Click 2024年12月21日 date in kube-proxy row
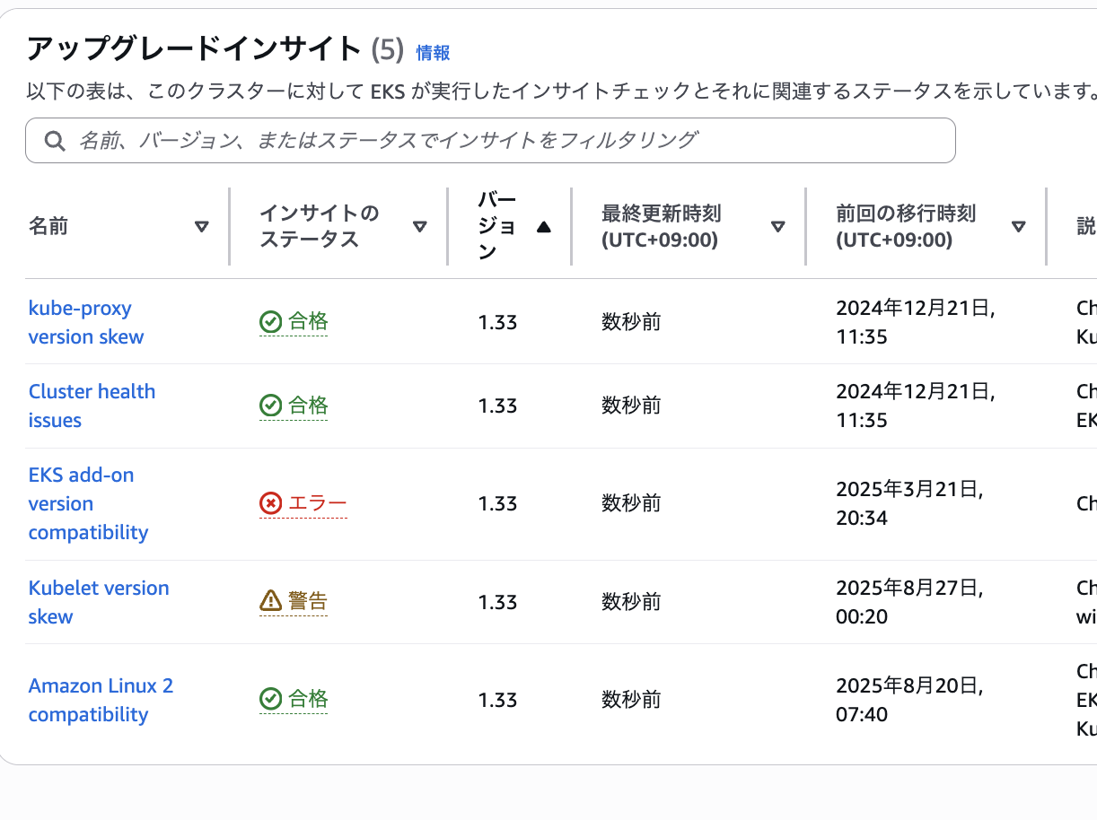The width and height of the screenshot is (1097, 820). pos(916,322)
